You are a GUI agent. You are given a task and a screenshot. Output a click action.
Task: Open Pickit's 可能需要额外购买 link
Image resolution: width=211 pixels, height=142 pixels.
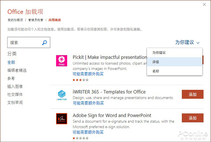pyautogui.click(x=88, y=74)
